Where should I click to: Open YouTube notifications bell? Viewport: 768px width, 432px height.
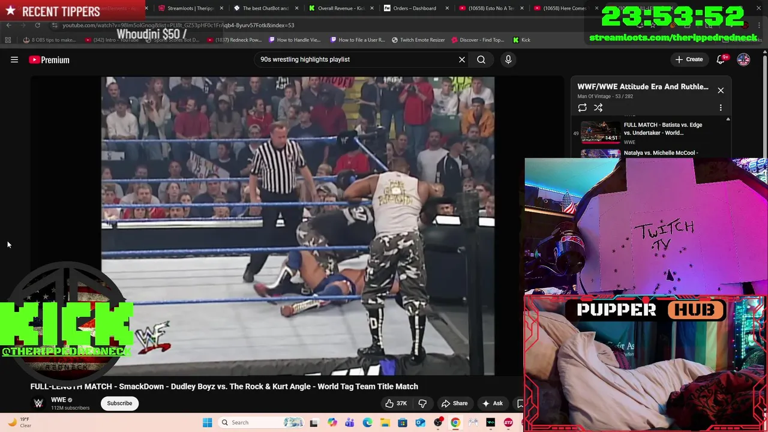point(721,59)
